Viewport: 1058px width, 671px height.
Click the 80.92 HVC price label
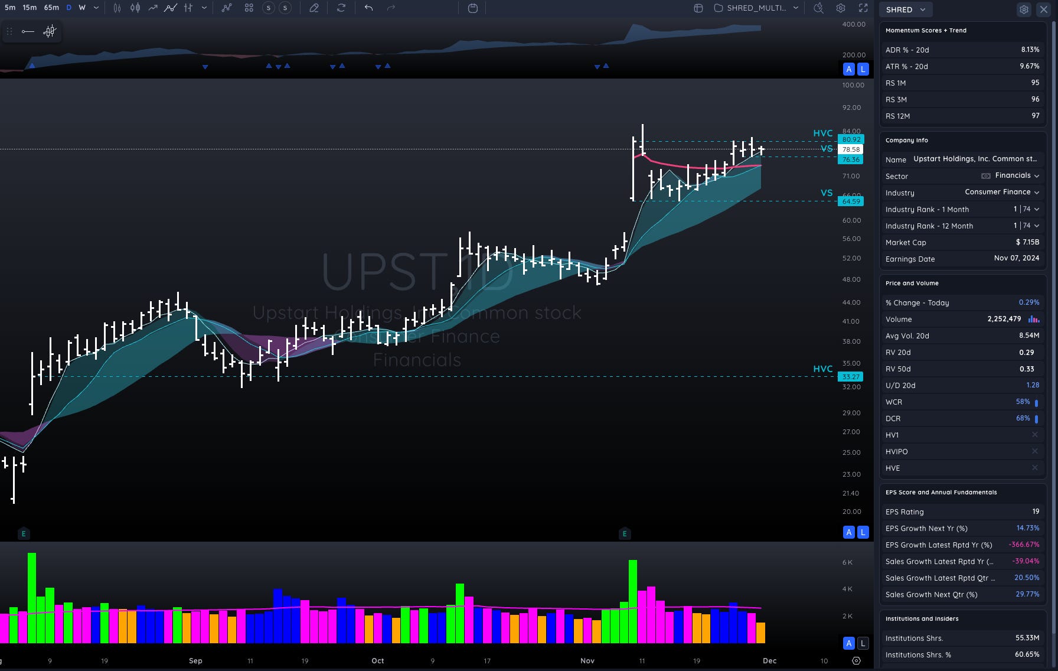851,140
